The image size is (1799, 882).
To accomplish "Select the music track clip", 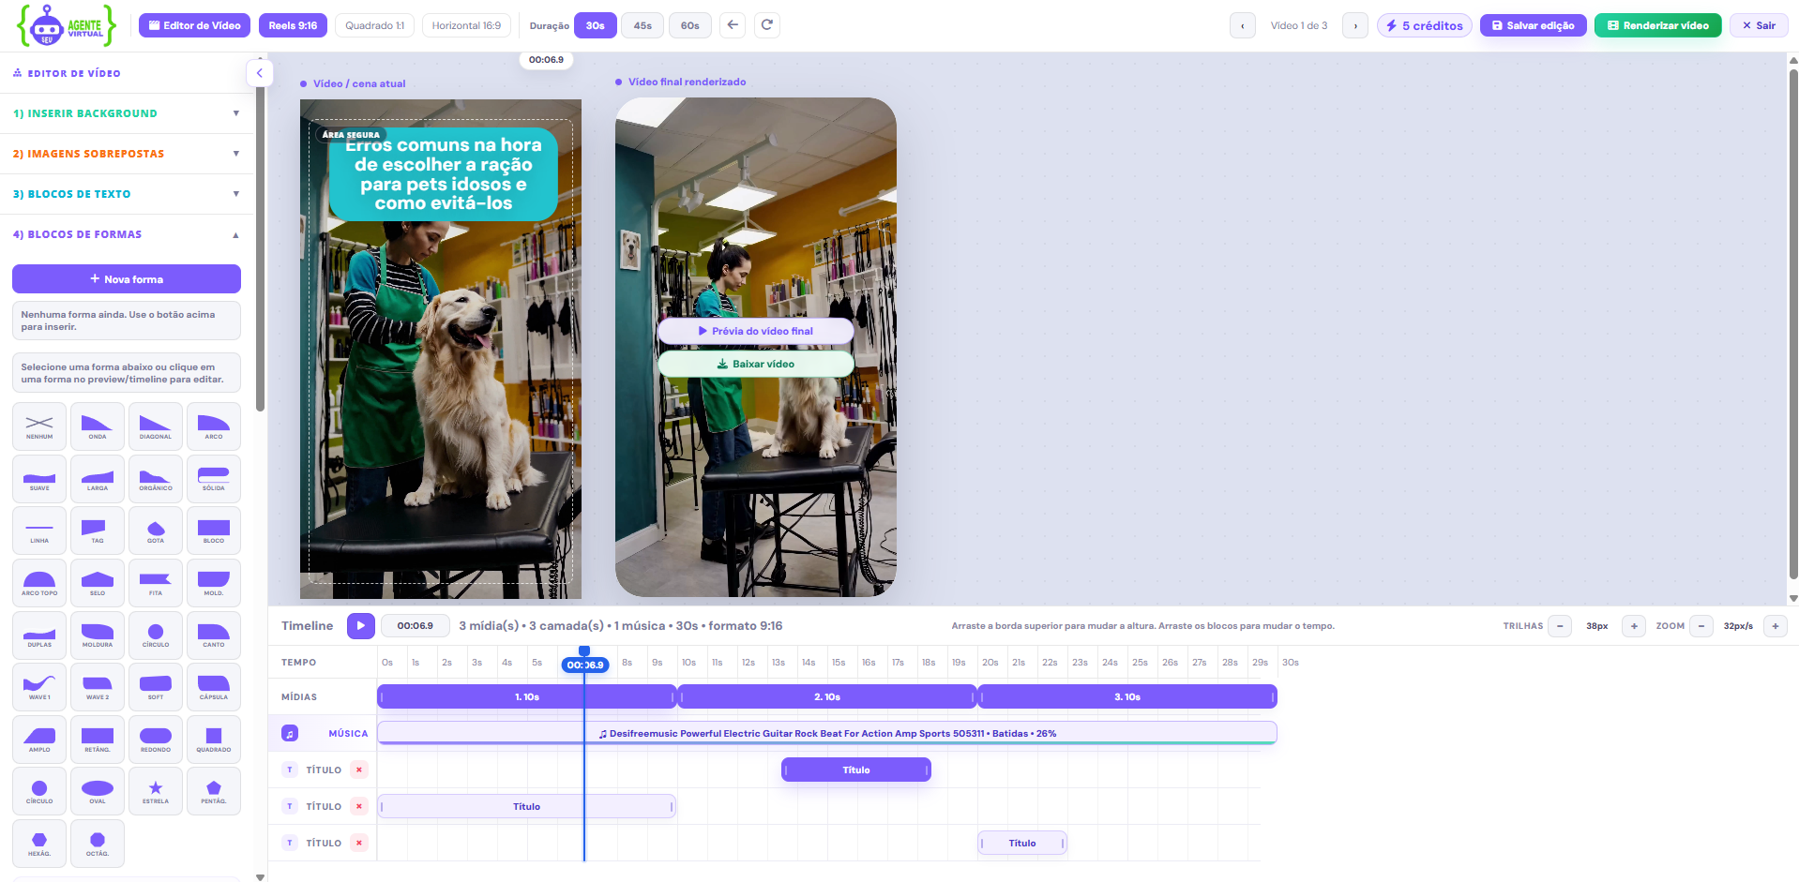I will pos(826,733).
